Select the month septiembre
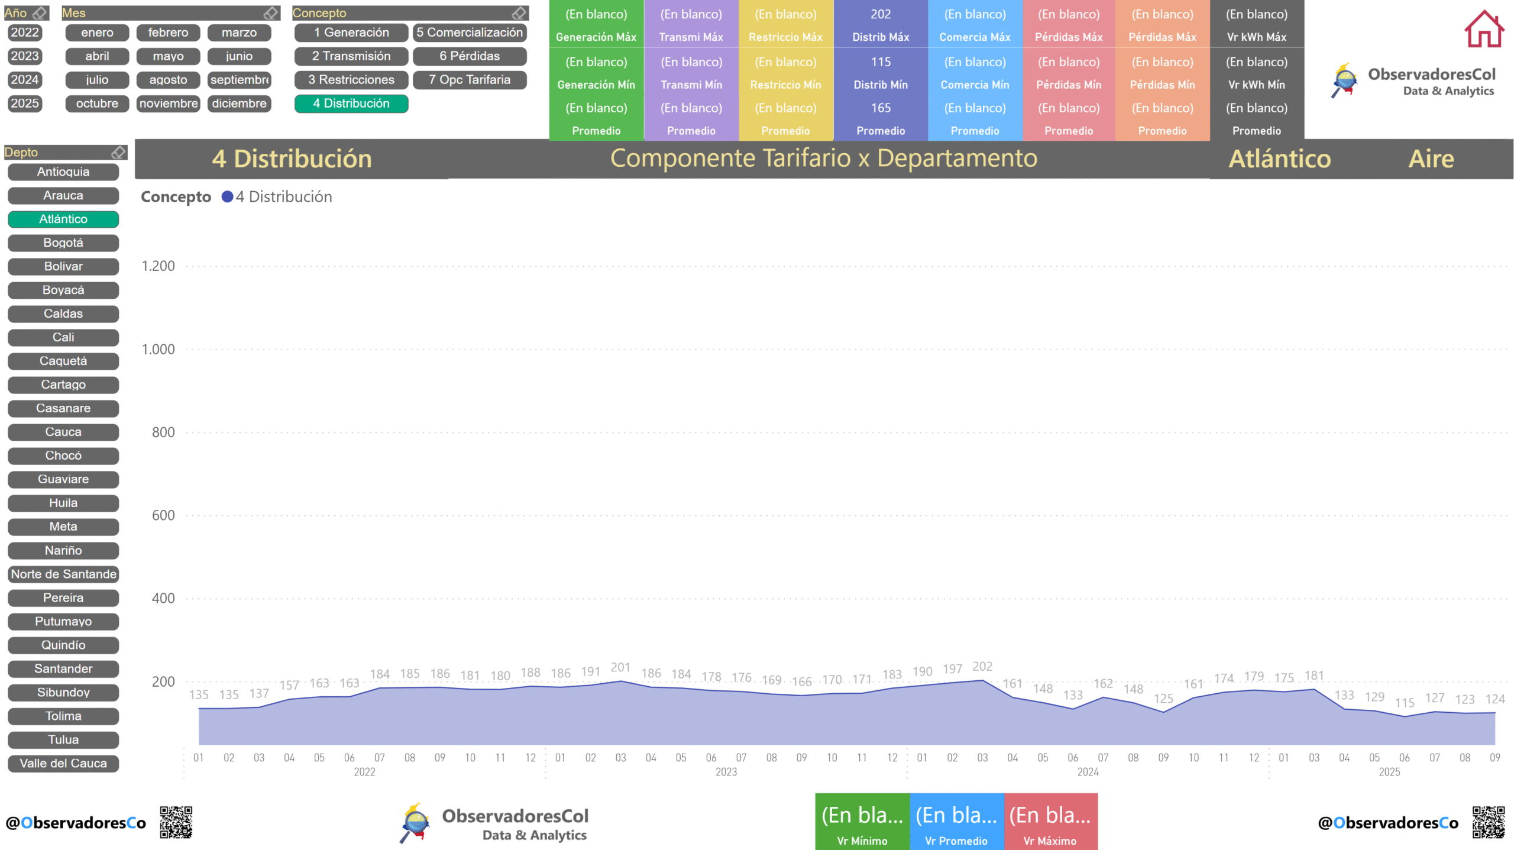The width and height of the screenshot is (1514, 850). tap(240, 80)
